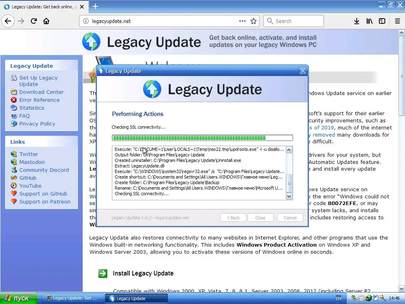405x304 pixels.
Task: Open the library icon in toolbar
Action: pyautogui.click(x=369, y=21)
